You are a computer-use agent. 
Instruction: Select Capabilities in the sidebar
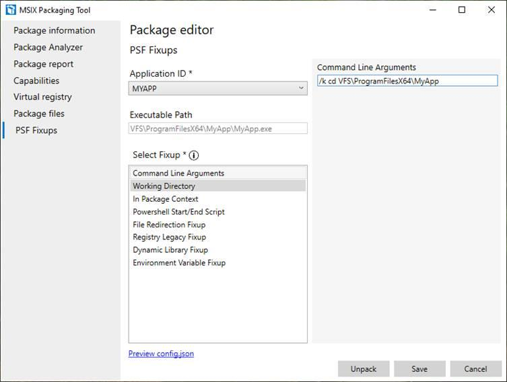(x=36, y=81)
